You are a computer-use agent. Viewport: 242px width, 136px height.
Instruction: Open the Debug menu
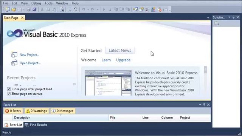click(x=36, y=3)
